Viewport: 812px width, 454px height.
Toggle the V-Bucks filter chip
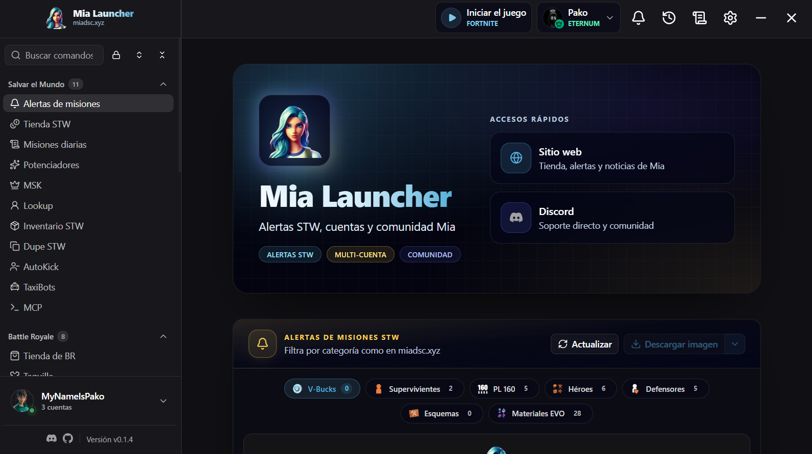pyautogui.click(x=322, y=389)
